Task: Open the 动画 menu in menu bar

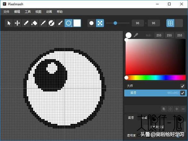Action: 49,12
